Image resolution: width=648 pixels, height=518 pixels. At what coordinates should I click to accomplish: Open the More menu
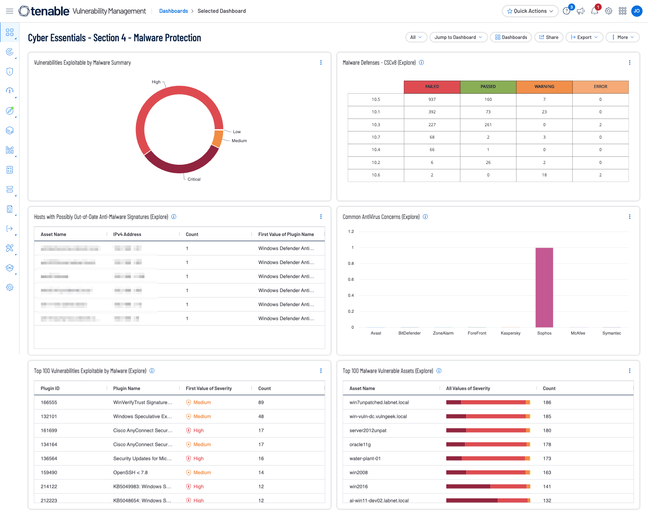pos(622,37)
